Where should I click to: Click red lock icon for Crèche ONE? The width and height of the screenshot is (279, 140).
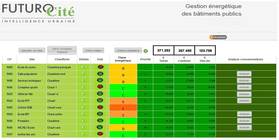tap(100, 107)
